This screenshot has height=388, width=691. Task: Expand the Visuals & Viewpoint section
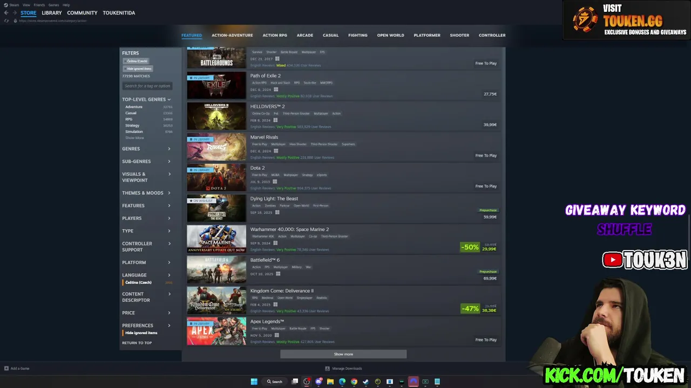[x=146, y=177]
